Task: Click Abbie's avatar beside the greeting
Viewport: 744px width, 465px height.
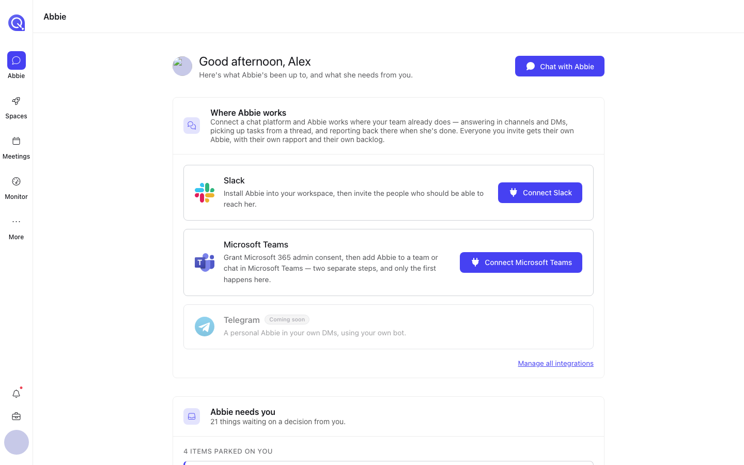Action: [x=182, y=66]
